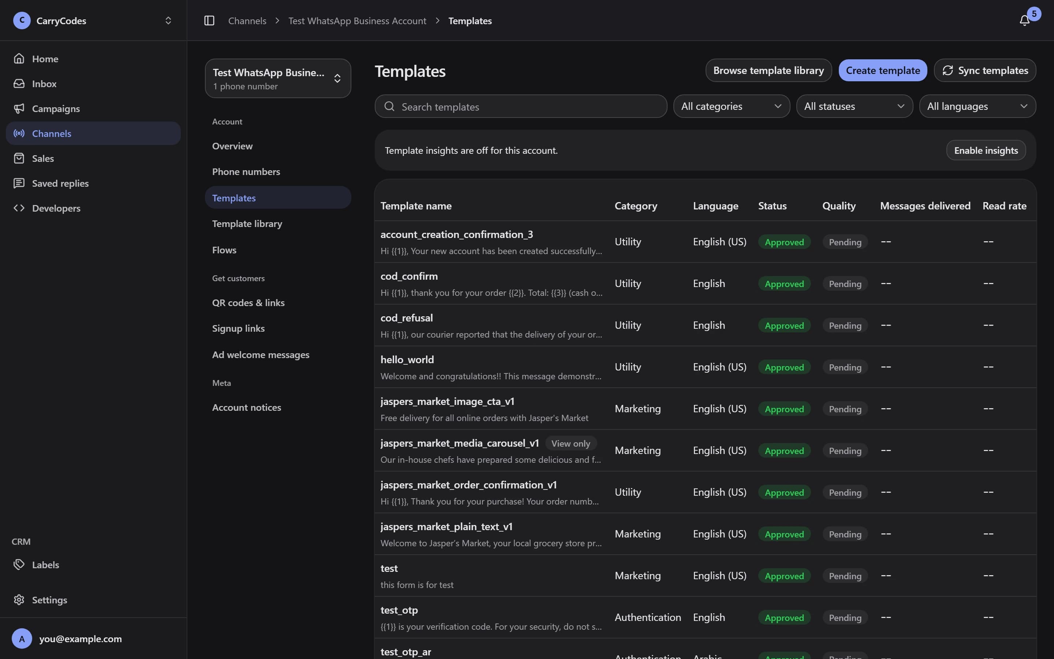Click the Saved replies message icon
1054x659 pixels.
pyautogui.click(x=19, y=183)
